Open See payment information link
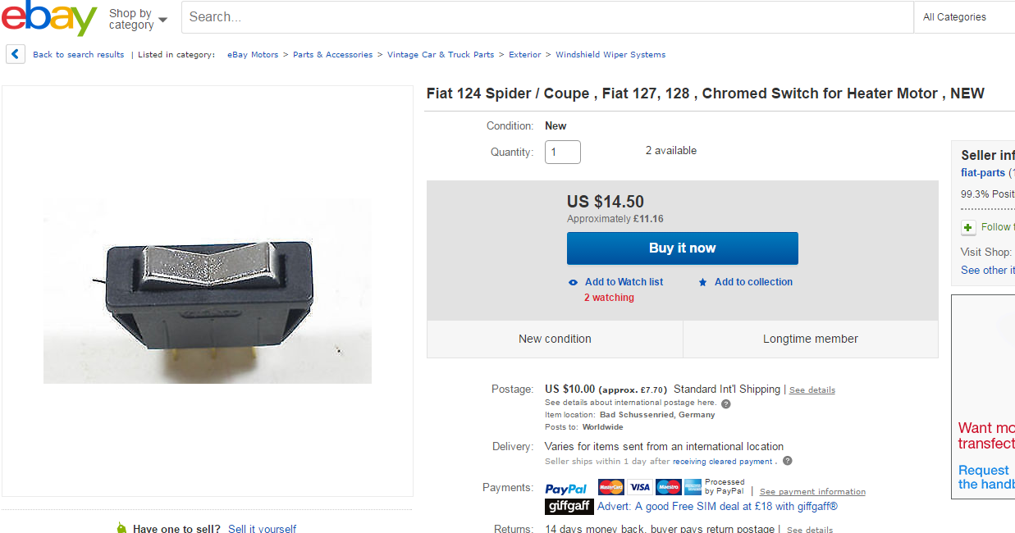 point(812,492)
